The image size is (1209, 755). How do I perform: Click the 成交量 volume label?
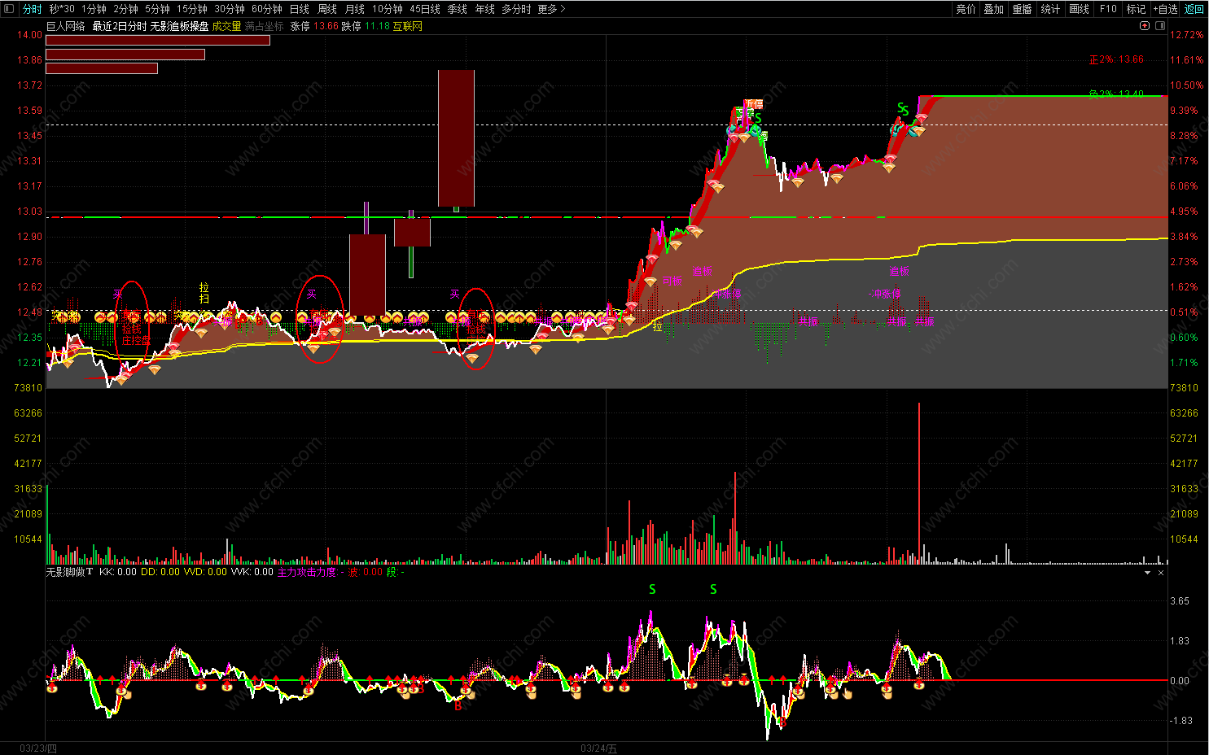226,26
